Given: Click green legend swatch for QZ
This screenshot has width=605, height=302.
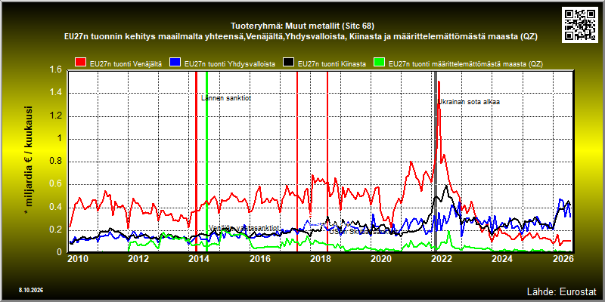Looking at the screenshot, I should tap(380, 63).
